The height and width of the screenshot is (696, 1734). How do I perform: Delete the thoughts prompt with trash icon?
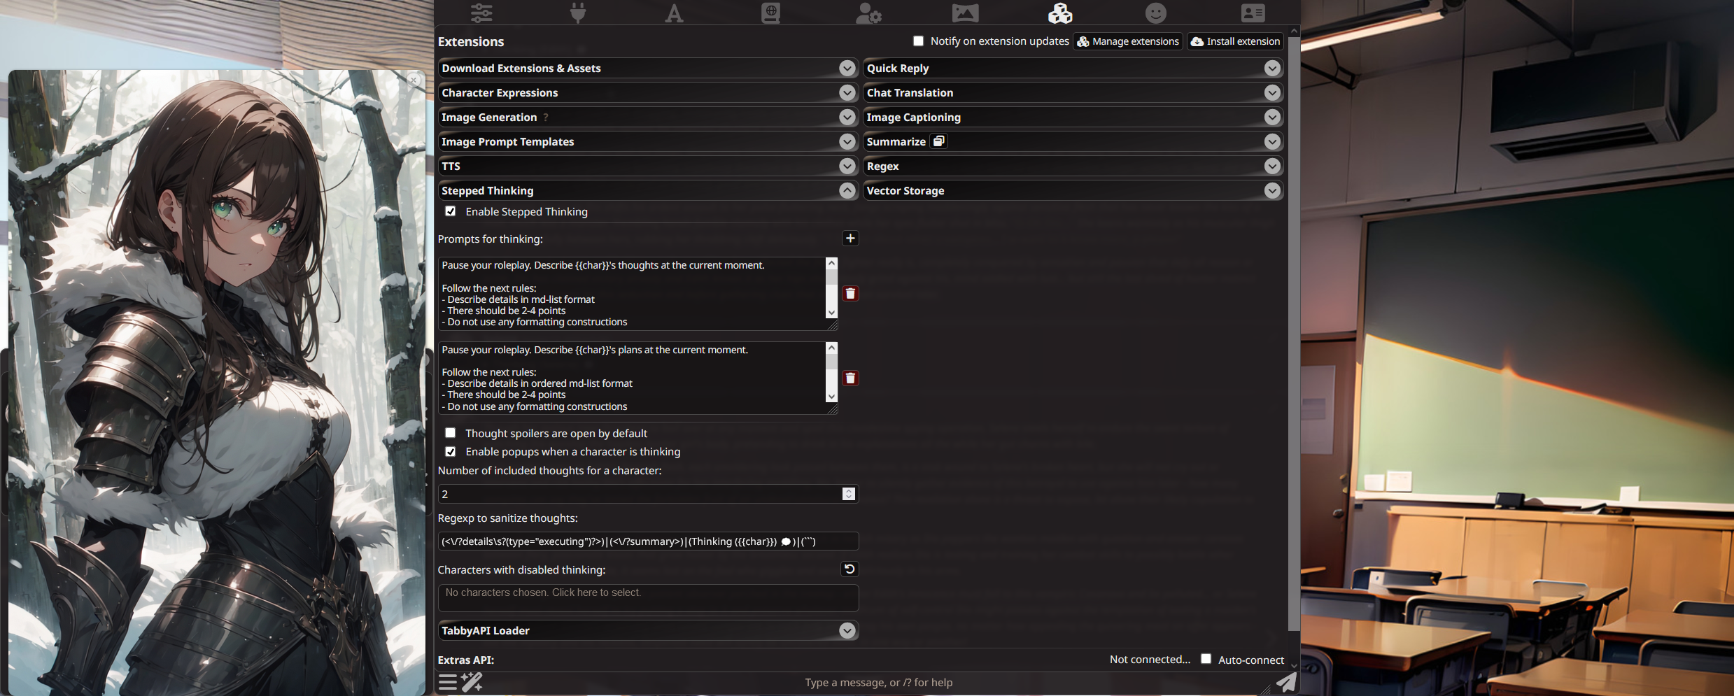(850, 294)
